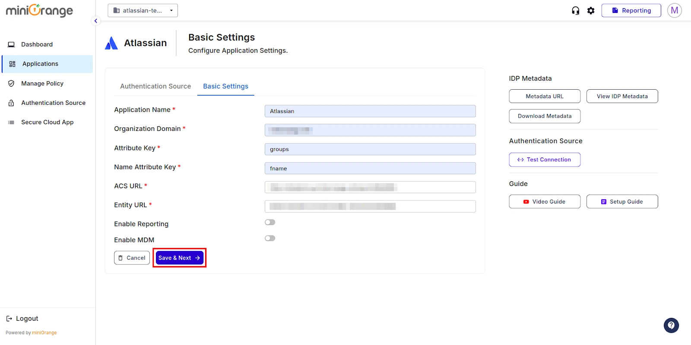Viewport: 691px width, 345px height.
Task: Select the Basic Settings tab
Action: 225,86
